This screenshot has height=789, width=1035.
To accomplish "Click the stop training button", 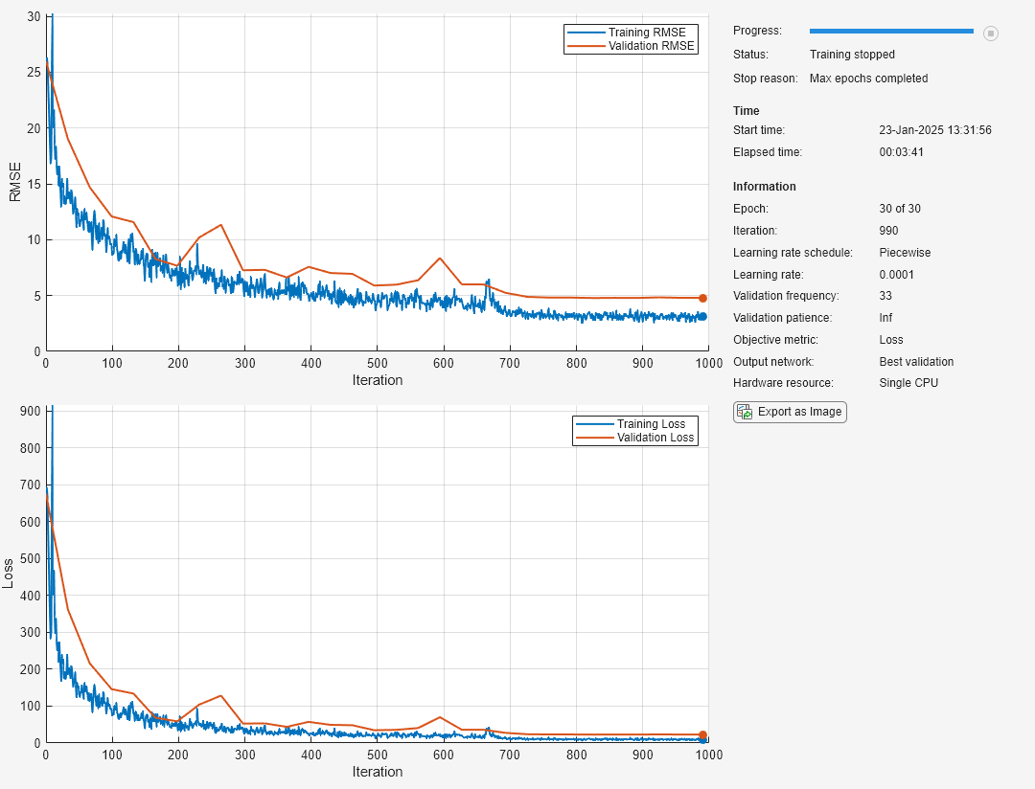I will [991, 34].
